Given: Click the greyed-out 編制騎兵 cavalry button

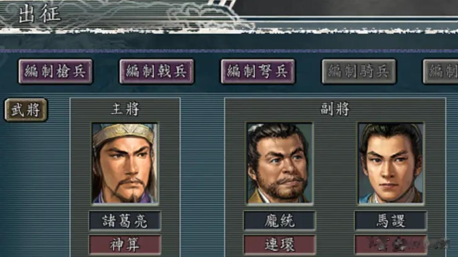Looking at the screenshot, I should click(x=359, y=72).
